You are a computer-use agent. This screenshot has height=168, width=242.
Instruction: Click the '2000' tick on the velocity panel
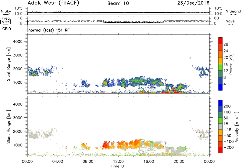click(x=18, y=131)
